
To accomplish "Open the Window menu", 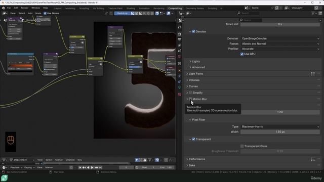I will [x=35, y=8].
